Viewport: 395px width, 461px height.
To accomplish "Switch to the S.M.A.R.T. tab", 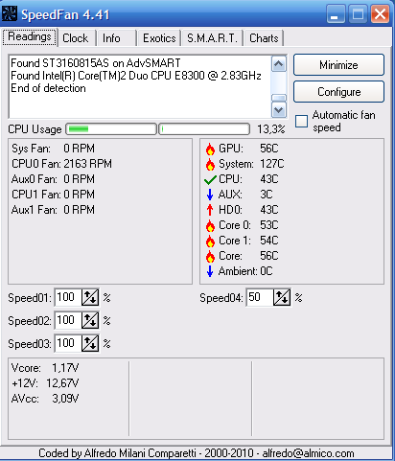I will 212,38.
